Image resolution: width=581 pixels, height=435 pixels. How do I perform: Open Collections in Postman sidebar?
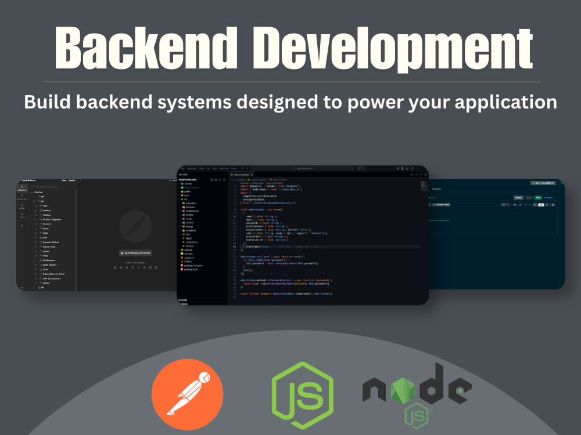coord(22,188)
